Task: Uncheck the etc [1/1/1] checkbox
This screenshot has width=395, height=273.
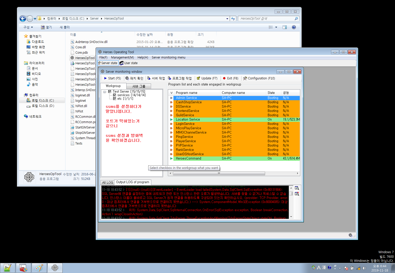Action: coord(115,99)
